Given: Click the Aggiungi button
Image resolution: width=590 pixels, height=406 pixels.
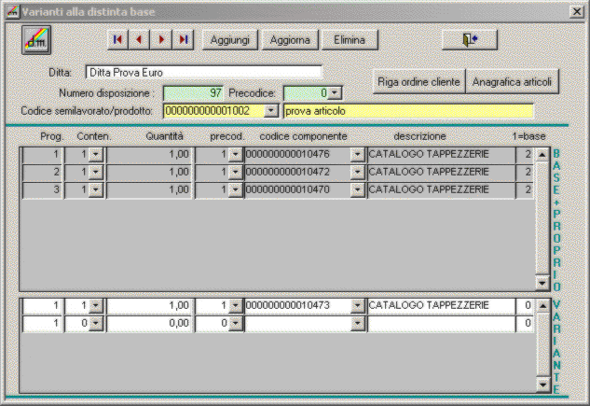Looking at the screenshot, I should point(230,39).
